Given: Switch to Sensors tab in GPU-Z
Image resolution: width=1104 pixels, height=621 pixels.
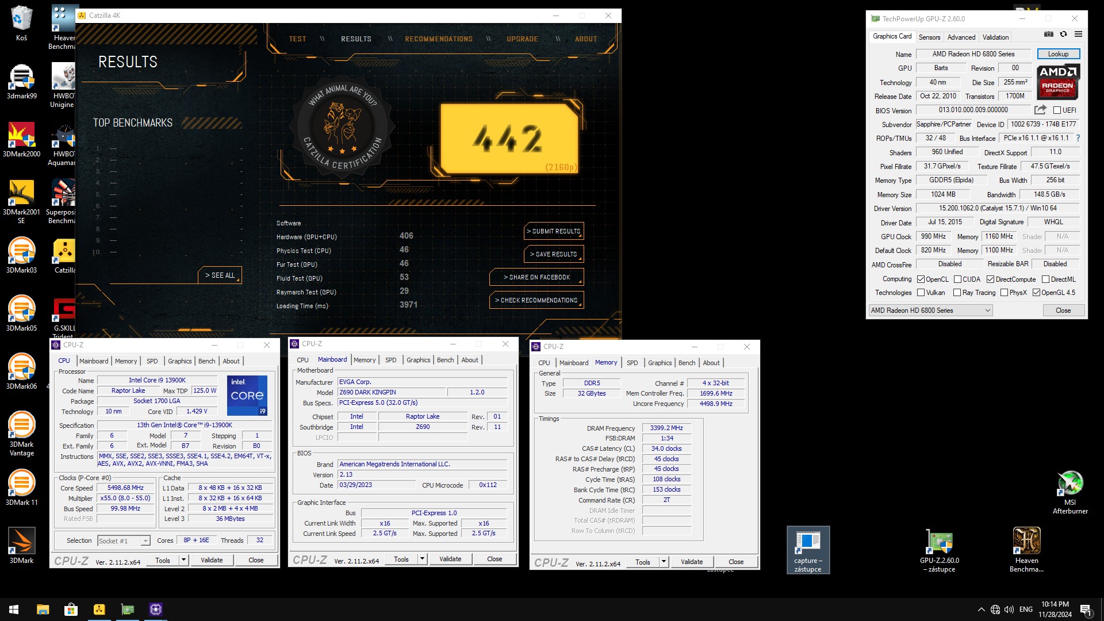Looking at the screenshot, I should (929, 37).
